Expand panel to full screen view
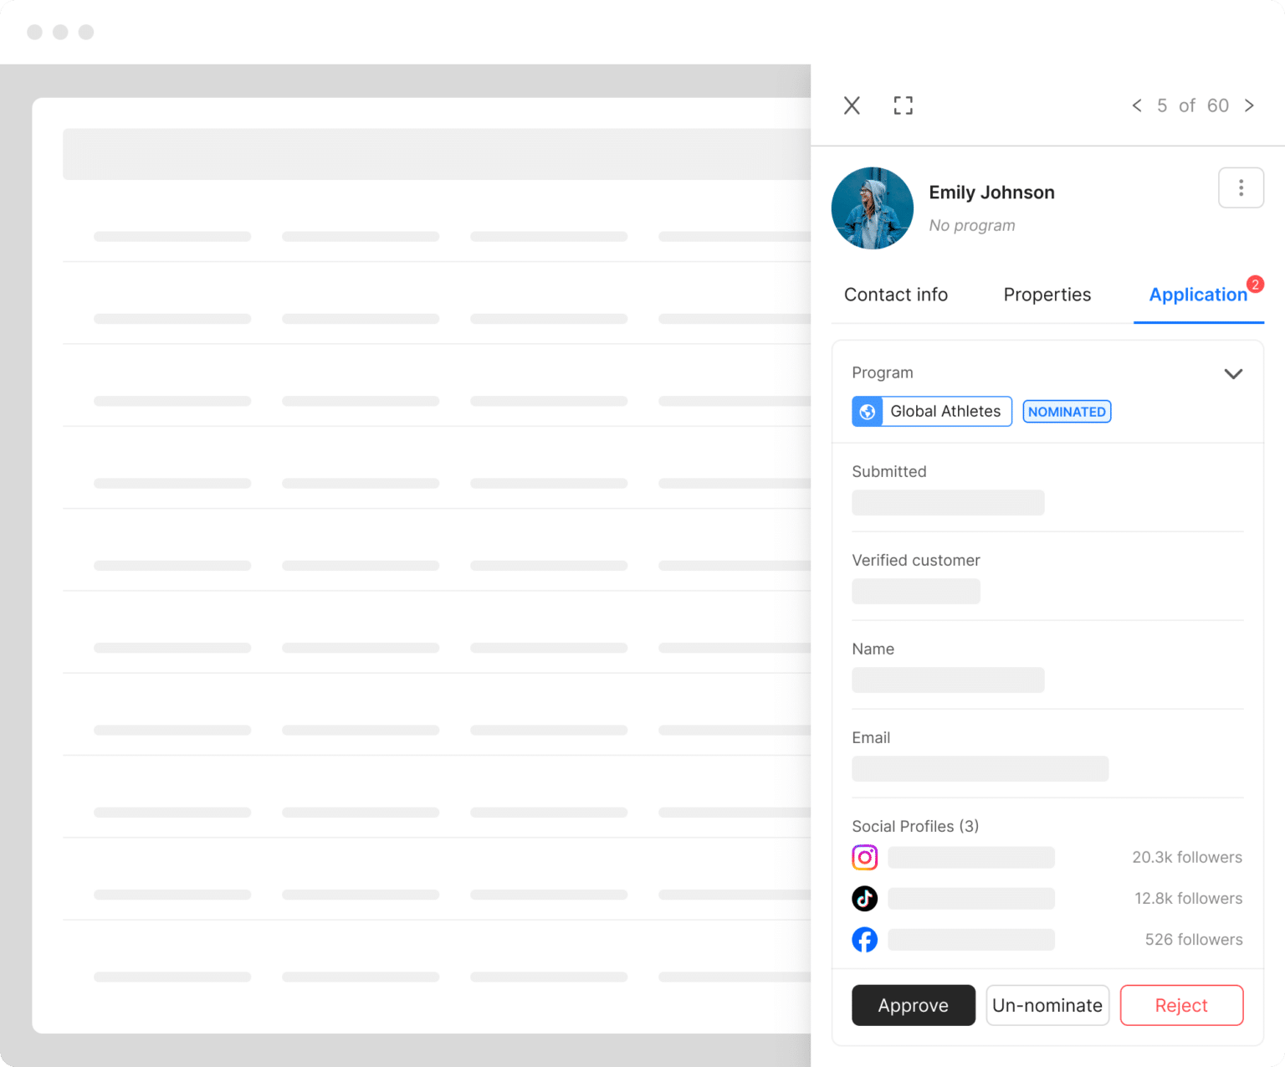 click(903, 105)
